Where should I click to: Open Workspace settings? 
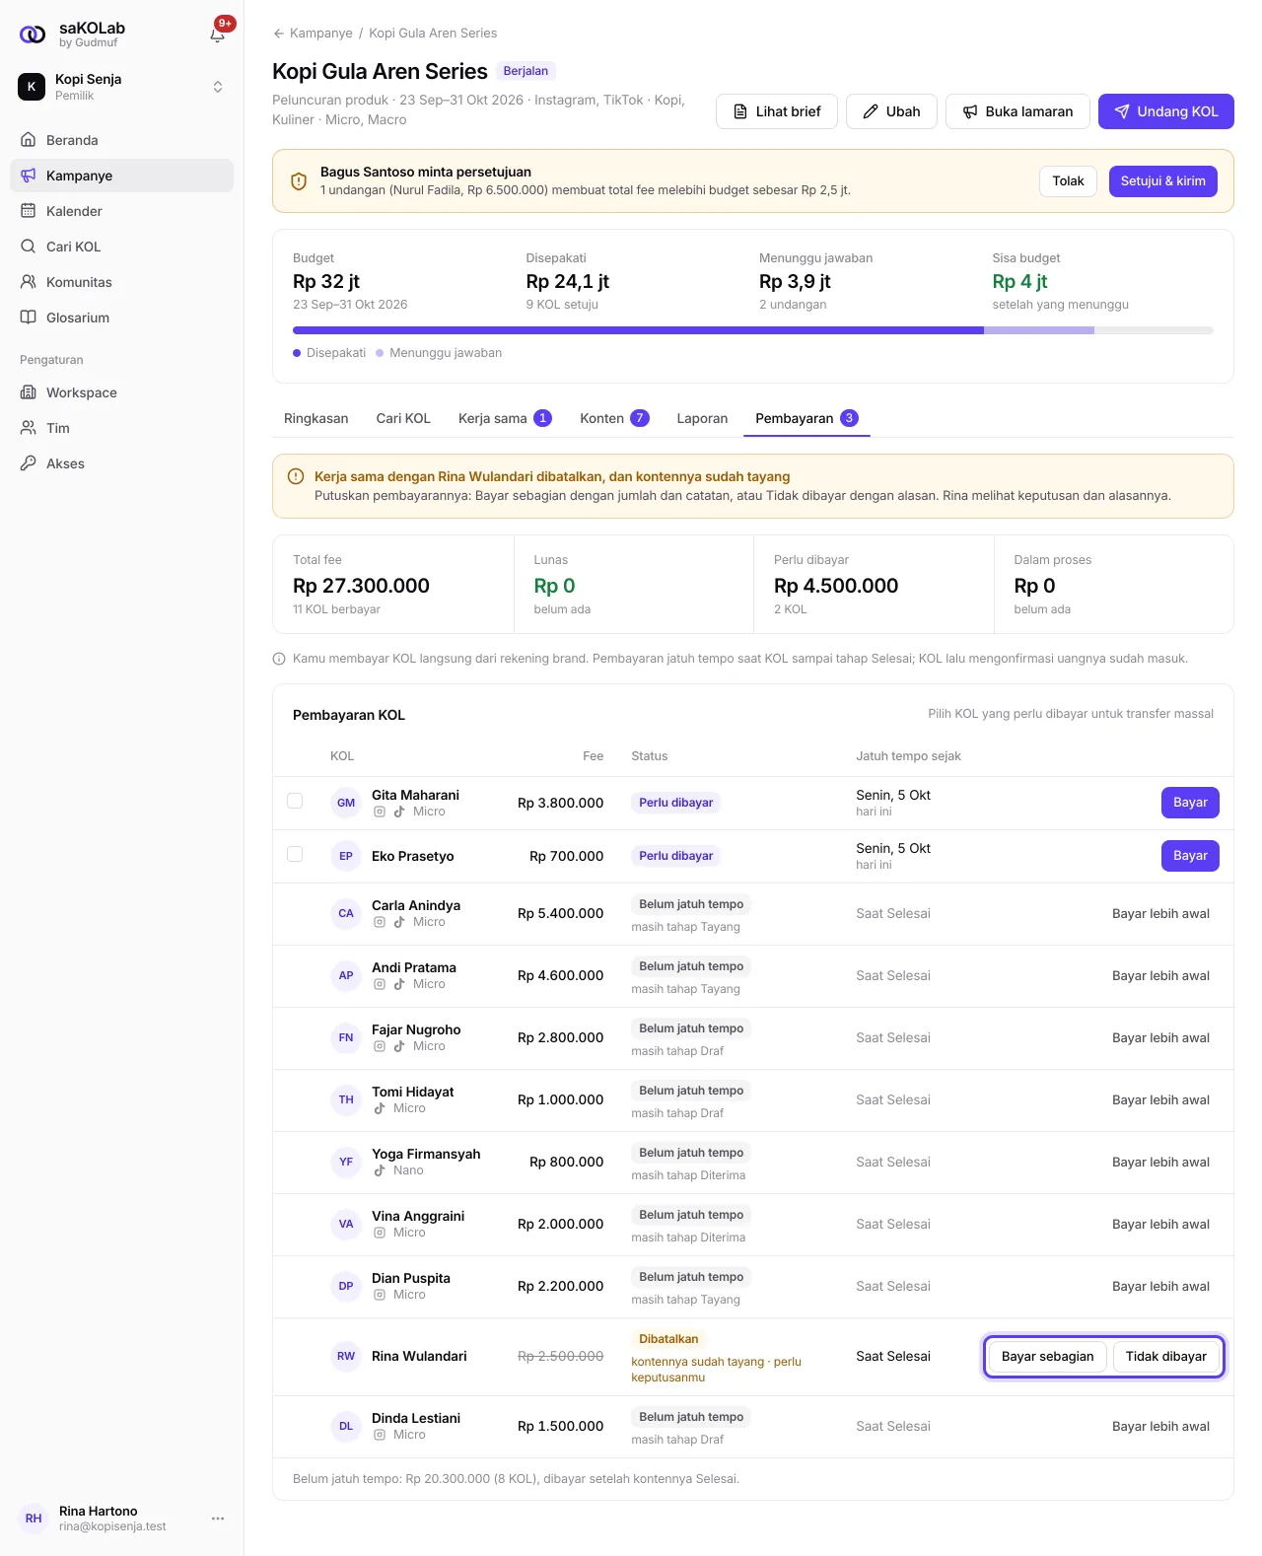(122, 392)
